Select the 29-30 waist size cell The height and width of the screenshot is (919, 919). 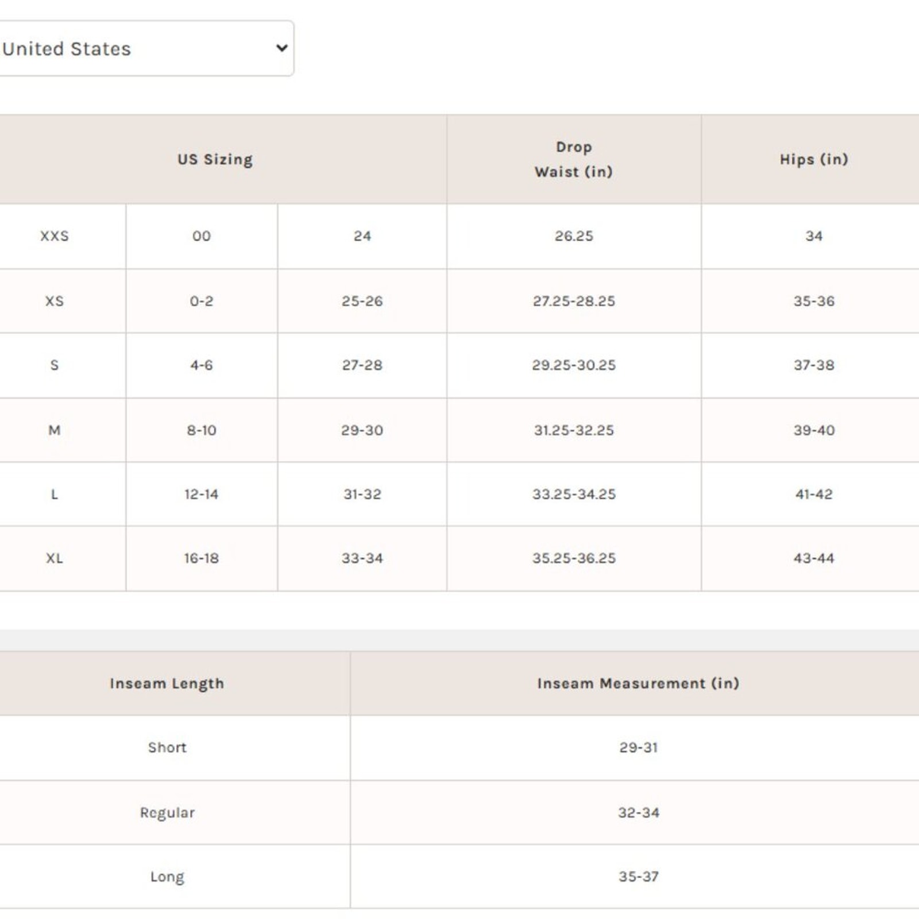[362, 430]
